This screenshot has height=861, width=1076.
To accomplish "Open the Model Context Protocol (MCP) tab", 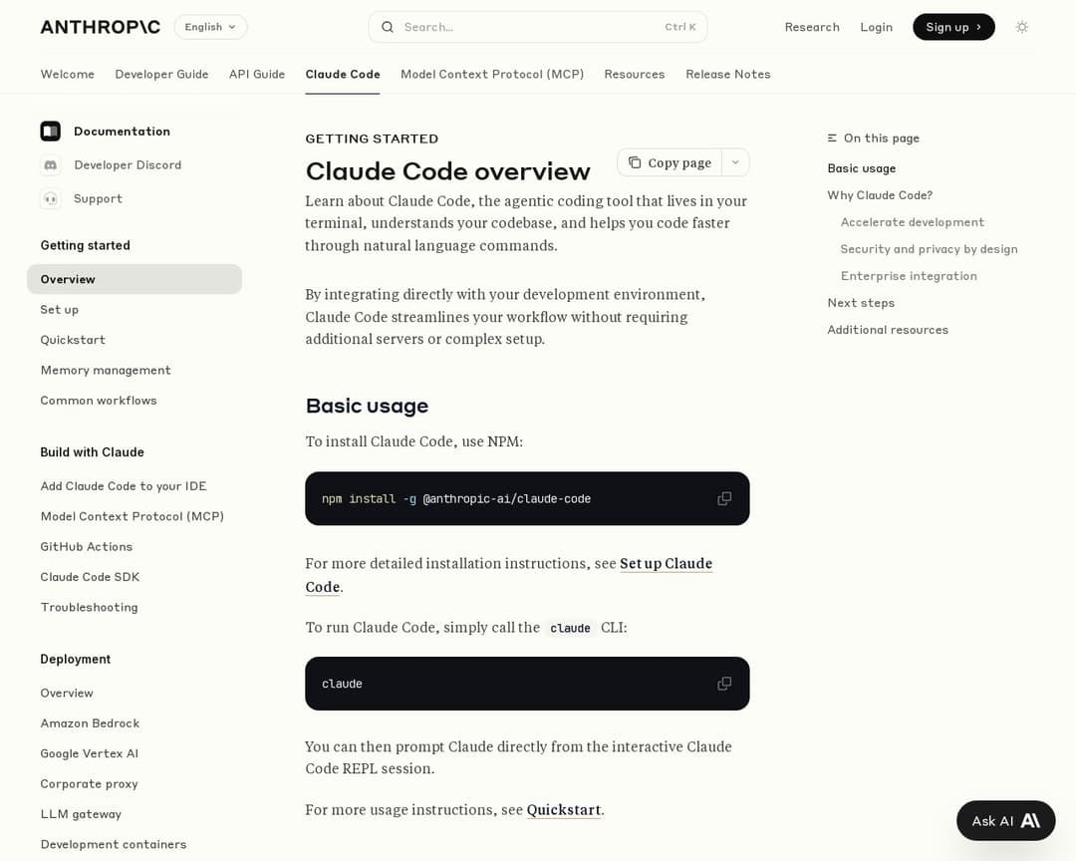I will [492, 74].
